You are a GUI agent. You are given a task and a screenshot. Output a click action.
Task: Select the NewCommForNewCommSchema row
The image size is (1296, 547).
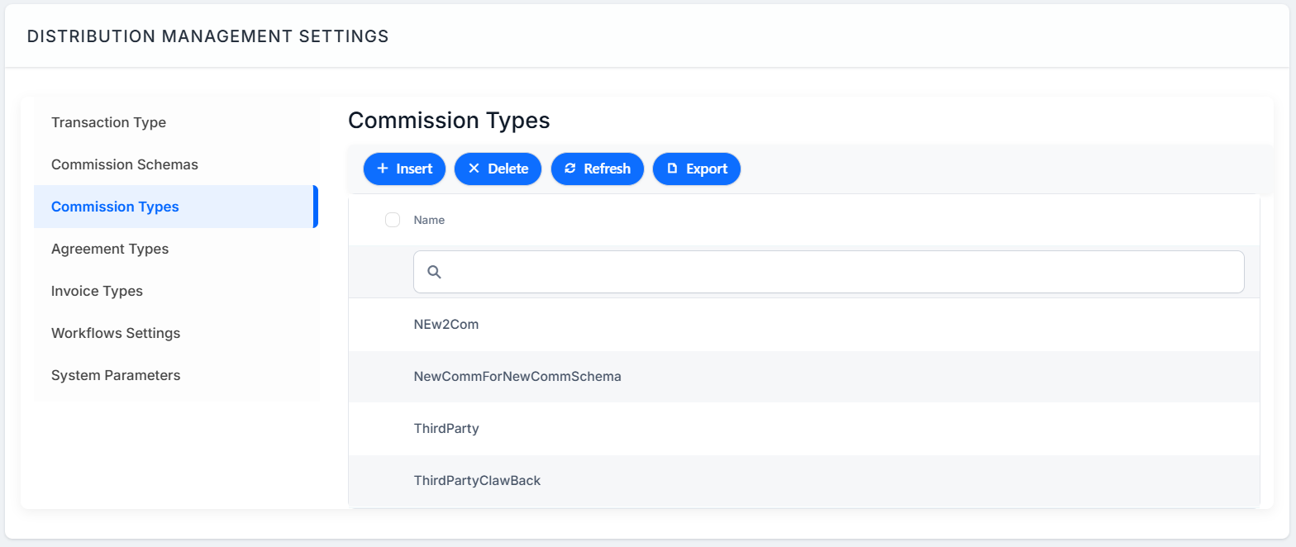click(804, 377)
